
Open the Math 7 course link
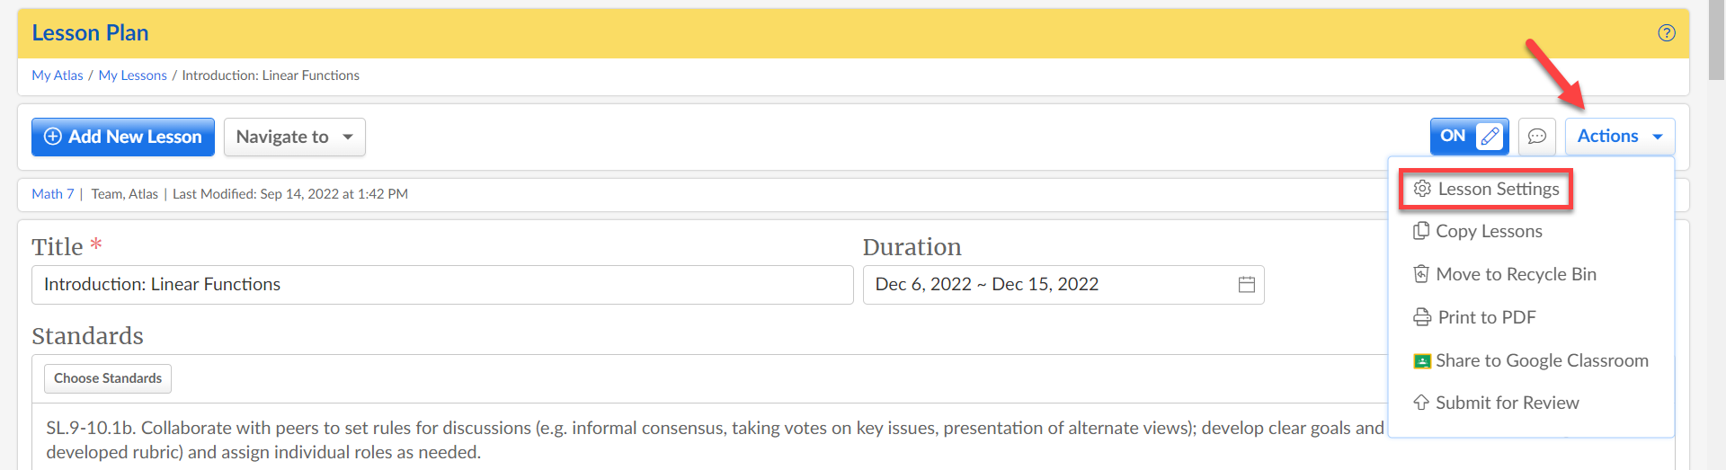point(53,194)
